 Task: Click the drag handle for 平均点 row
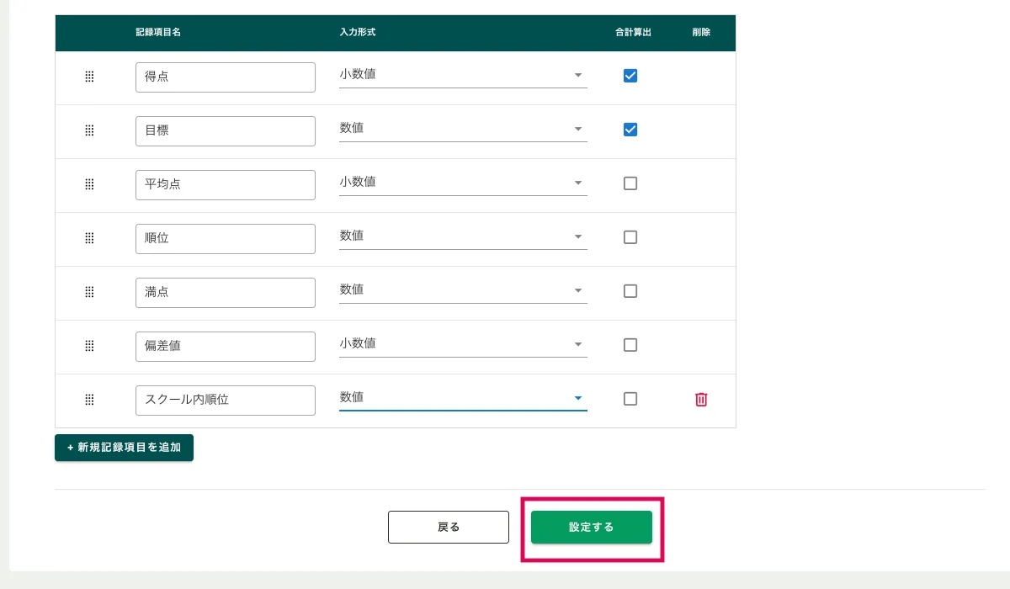click(x=89, y=184)
